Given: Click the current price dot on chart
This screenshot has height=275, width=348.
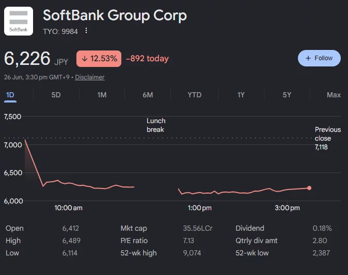Looking at the screenshot, I should [309, 188].
